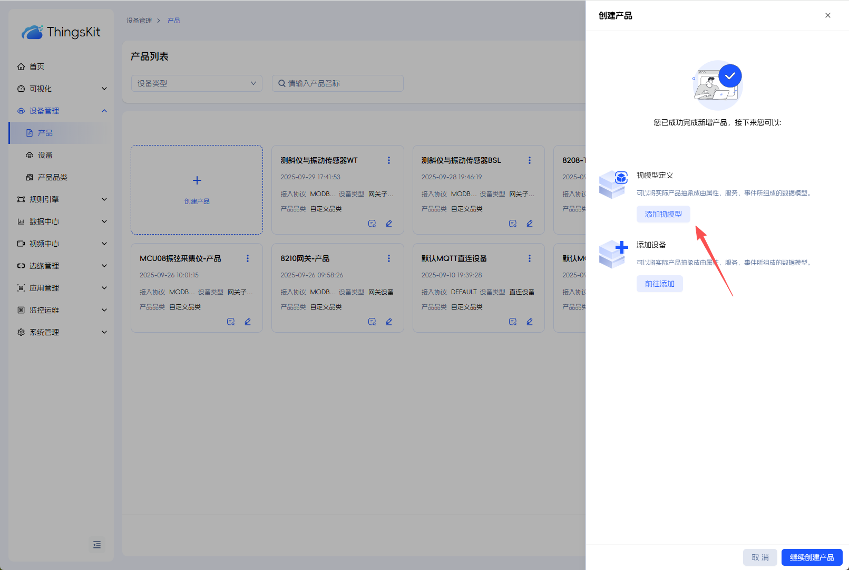Click details icon on 8210网关-产品 card

[372, 322]
